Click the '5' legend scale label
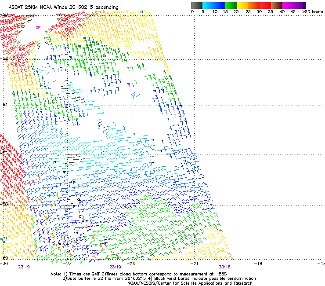 coord(203,12)
